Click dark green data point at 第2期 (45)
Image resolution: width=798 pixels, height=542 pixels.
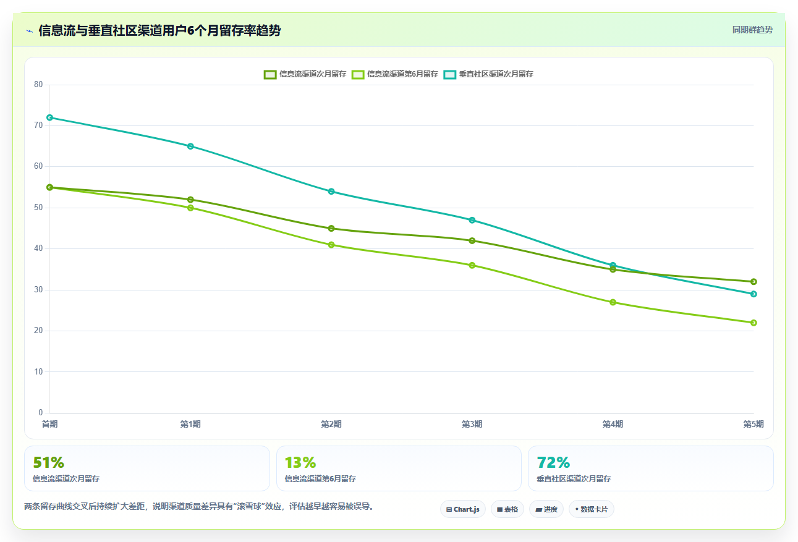(x=331, y=229)
